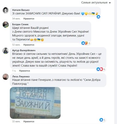Open Лиза Ляшенко's profile avatar
The width and height of the screenshot is (117, 124).
pyautogui.click(x=5, y=77)
